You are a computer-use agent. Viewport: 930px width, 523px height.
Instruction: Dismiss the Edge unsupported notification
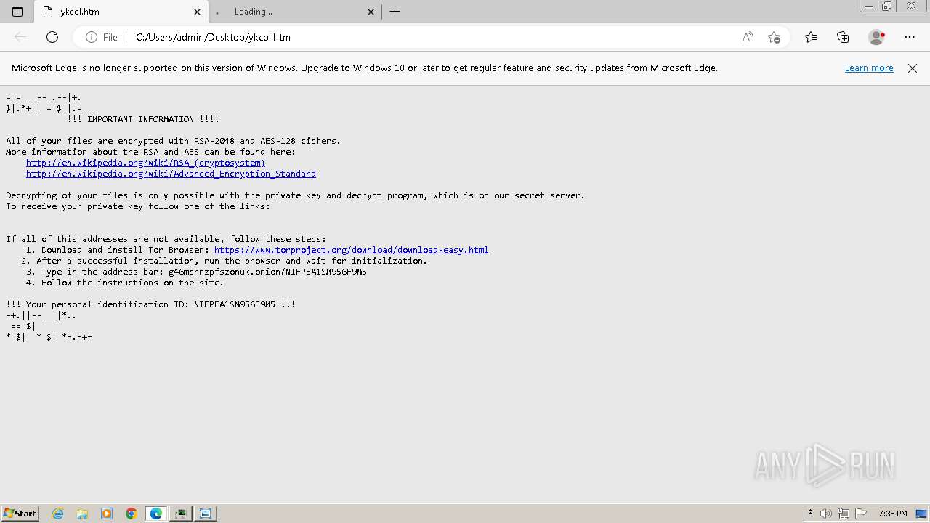click(913, 68)
